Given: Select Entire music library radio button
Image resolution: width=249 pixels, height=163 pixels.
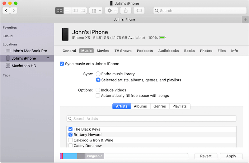Looking at the screenshot, I should (98, 74).
